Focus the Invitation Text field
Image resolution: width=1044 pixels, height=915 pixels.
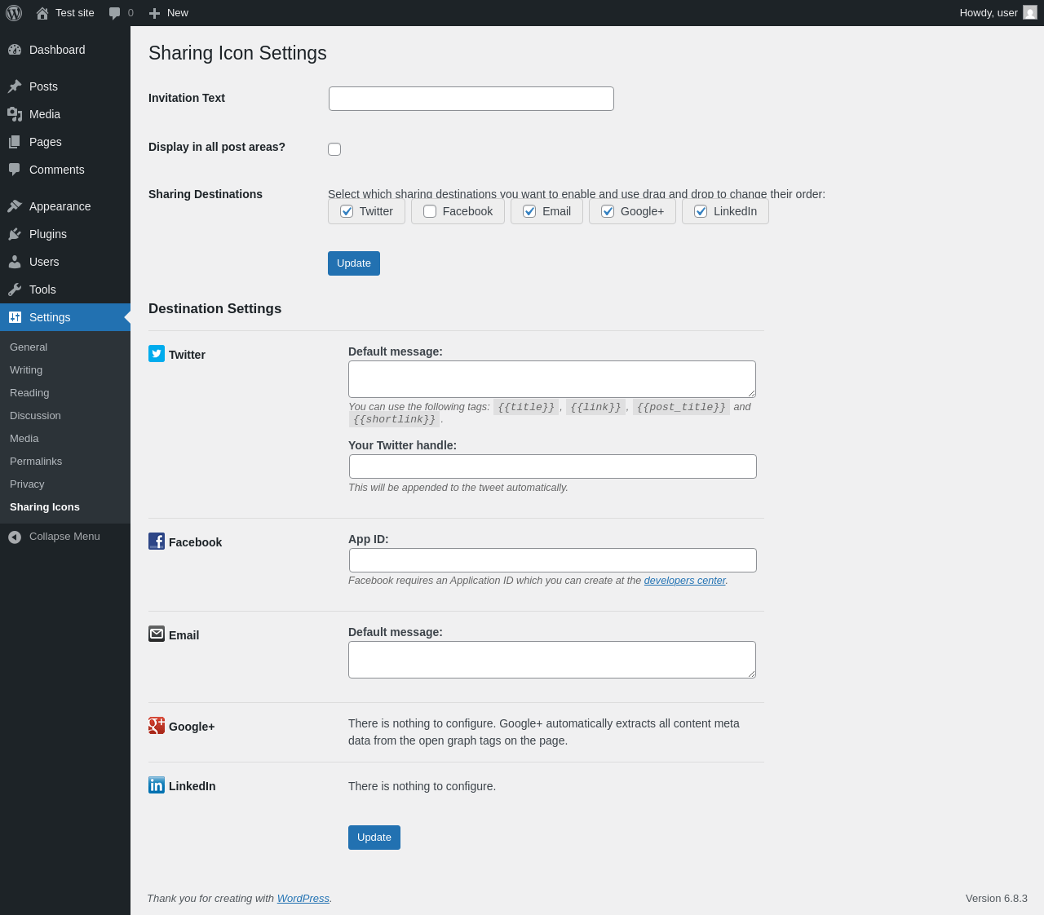[x=471, y=99]
